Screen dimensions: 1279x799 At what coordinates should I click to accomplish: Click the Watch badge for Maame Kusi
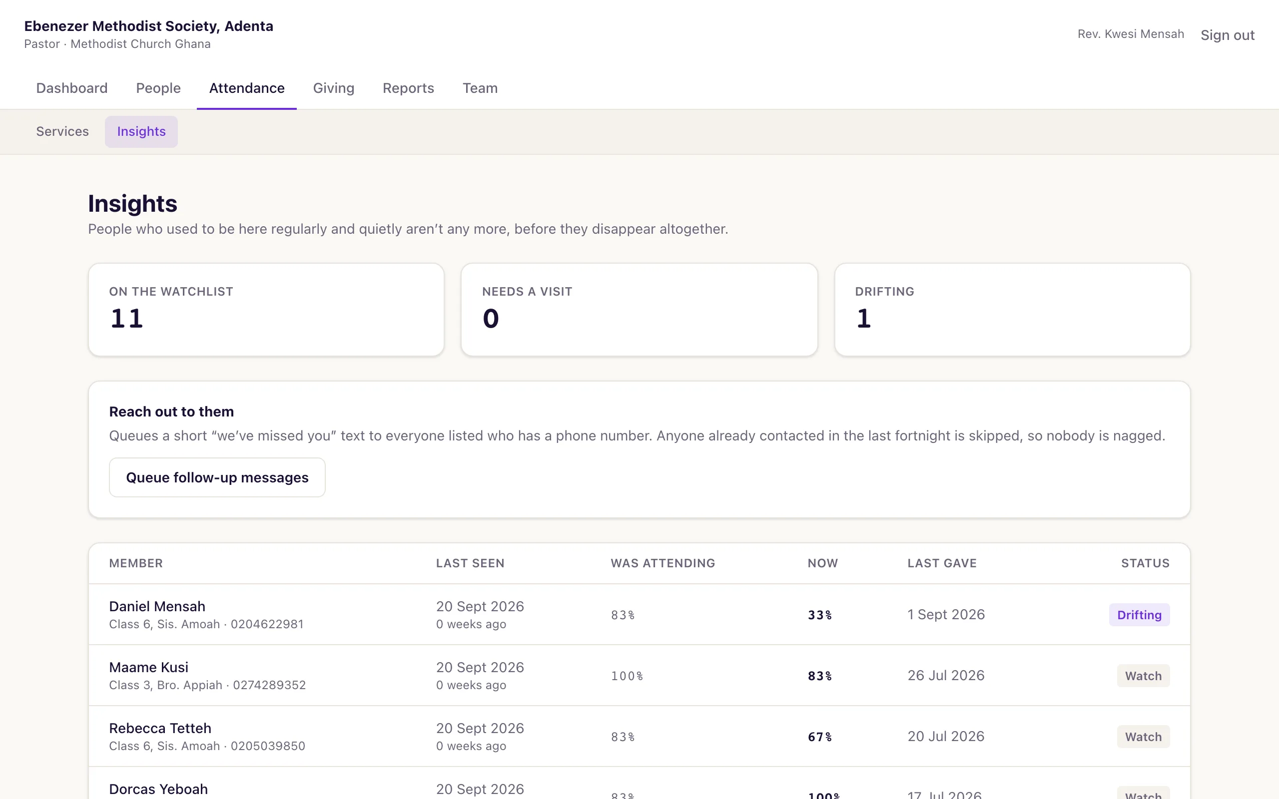pyautogui.click(x=1143, y=675)
